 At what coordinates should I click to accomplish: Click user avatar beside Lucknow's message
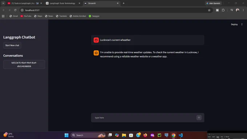(x=96, y=40)
